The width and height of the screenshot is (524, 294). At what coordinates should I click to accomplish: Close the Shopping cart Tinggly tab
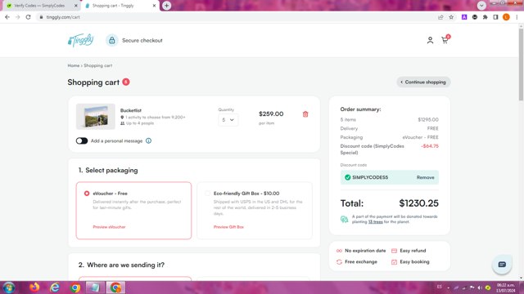155,6
